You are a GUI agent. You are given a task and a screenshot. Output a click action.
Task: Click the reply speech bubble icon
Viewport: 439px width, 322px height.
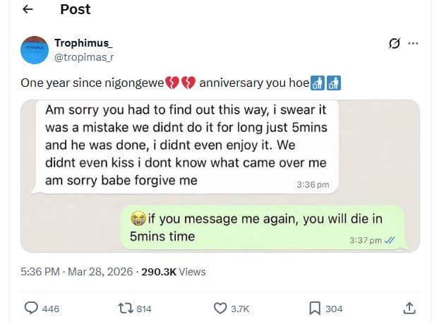(x=32, y=308)
